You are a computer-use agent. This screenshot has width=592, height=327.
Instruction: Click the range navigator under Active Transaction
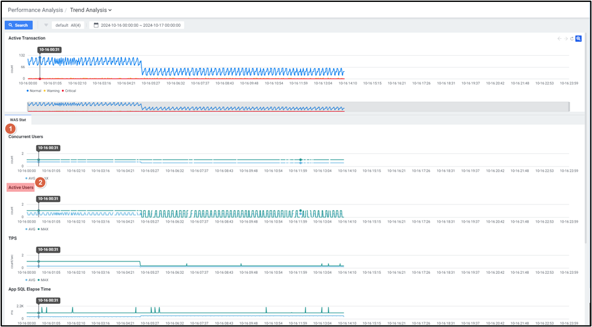pos(297,107)
